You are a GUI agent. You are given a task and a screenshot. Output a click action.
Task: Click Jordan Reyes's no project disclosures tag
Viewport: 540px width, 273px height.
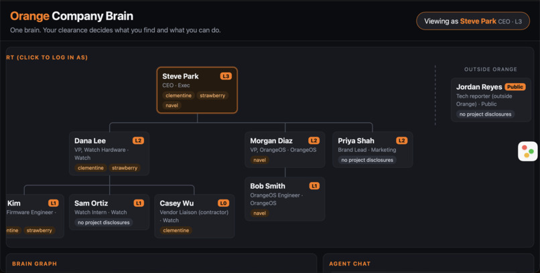pyautogui.click(x=486, y=114)
